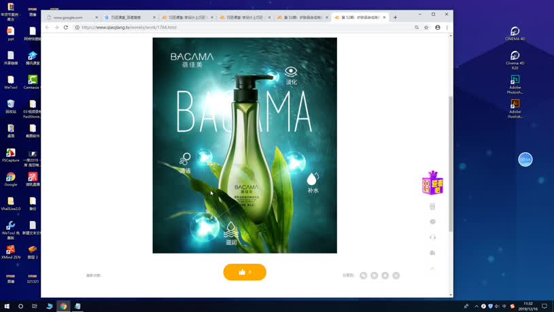Click the Chrome icon in the taskbar

(63, 306)
